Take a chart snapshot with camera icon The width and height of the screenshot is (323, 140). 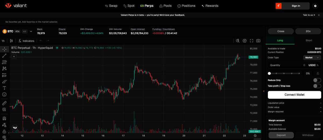point(258,41)
